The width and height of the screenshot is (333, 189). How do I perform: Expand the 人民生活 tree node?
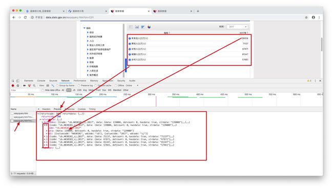coord(88,70)
